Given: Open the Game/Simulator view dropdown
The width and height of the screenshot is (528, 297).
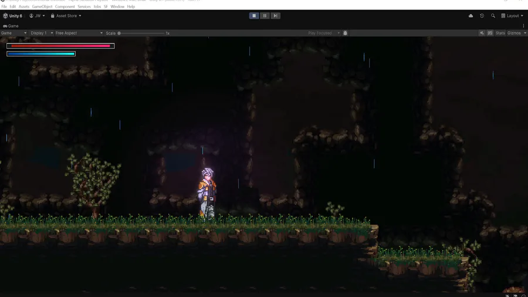Looking at the screenshot, I should coord(14,33).
